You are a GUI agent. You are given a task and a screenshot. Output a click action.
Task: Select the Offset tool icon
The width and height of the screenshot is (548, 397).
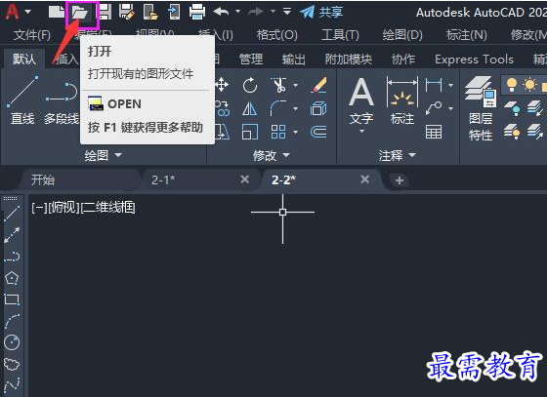pos(318,132)
